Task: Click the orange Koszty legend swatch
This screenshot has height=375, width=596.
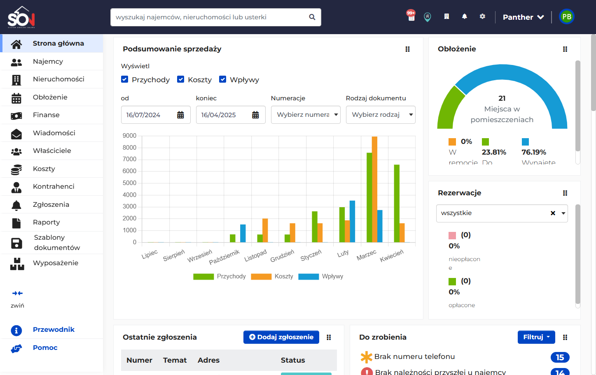Action: coord(261,277)
